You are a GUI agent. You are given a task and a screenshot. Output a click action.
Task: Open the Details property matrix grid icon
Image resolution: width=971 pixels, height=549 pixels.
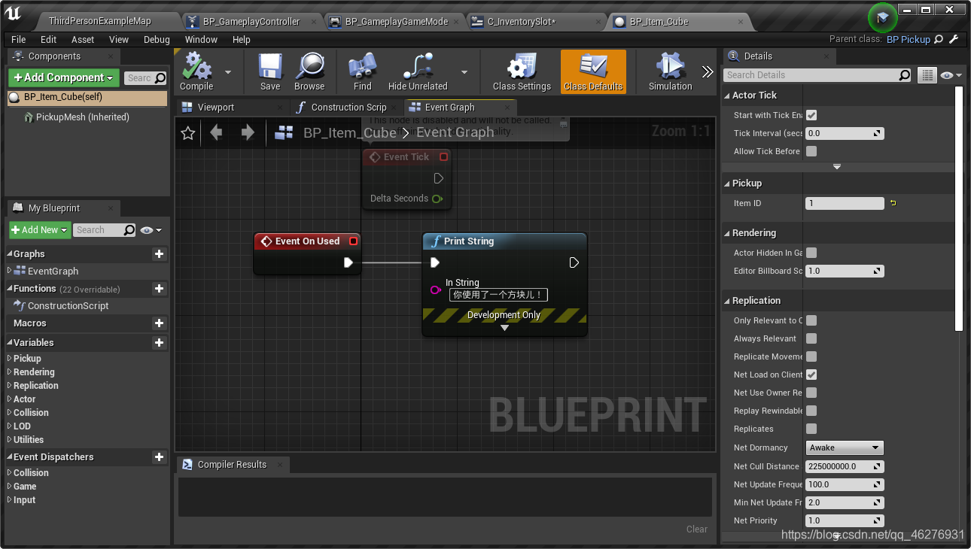coord(927,75)
